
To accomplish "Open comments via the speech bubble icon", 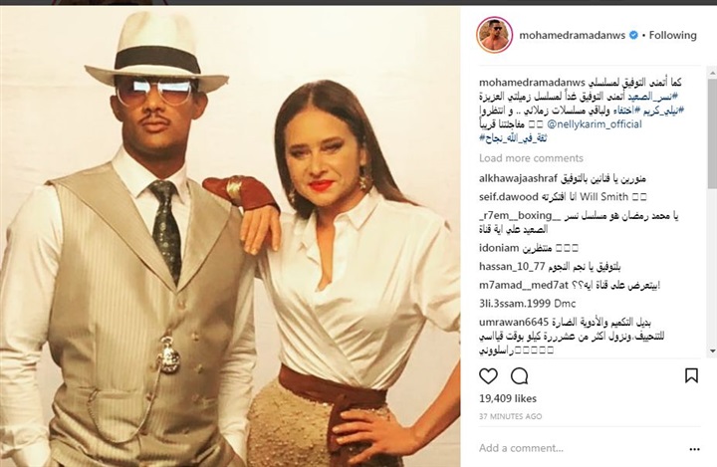I will [520, 376].
